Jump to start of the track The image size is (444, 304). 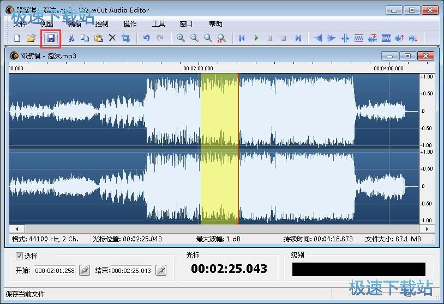point(242,38)
